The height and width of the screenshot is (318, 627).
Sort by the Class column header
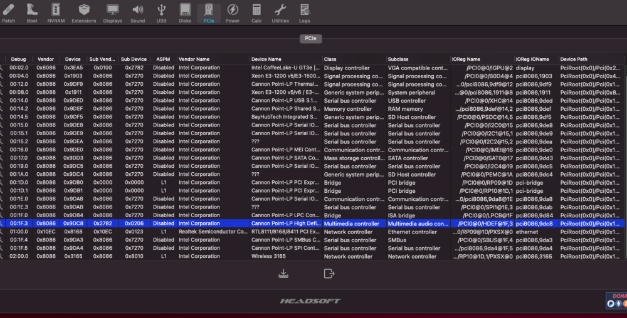(330, 59)
